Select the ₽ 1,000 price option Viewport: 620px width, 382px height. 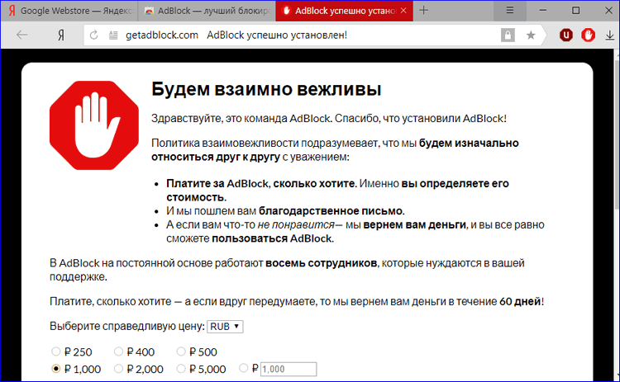[55, 369]
